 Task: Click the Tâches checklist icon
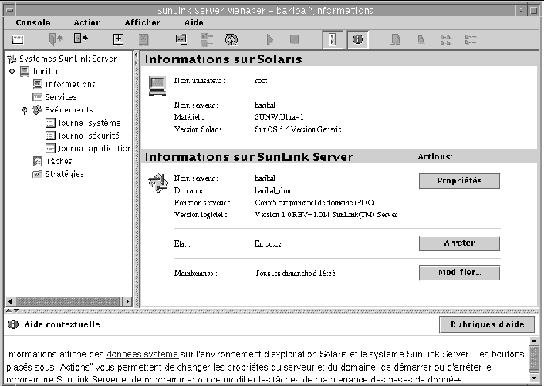pyautogui.click(x=38, y=161)
